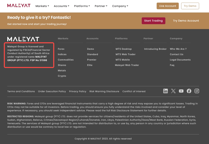The height and width of the screenshot is (144, 209).
Task: Open MT5 Desktop platform link
Action: pos(124,49)
